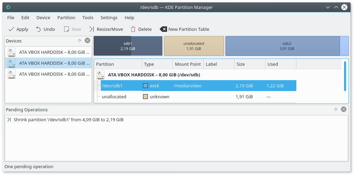Click the partition list vertical scrollbar
This screenshot has width=355, height=176.
pos(345,76)
